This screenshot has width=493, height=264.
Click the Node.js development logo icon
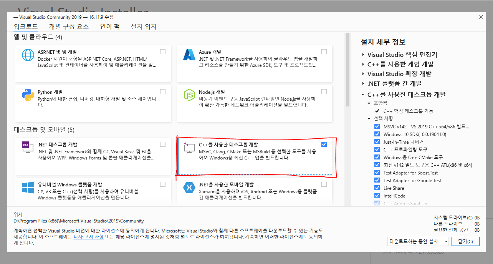pos(189,95)
